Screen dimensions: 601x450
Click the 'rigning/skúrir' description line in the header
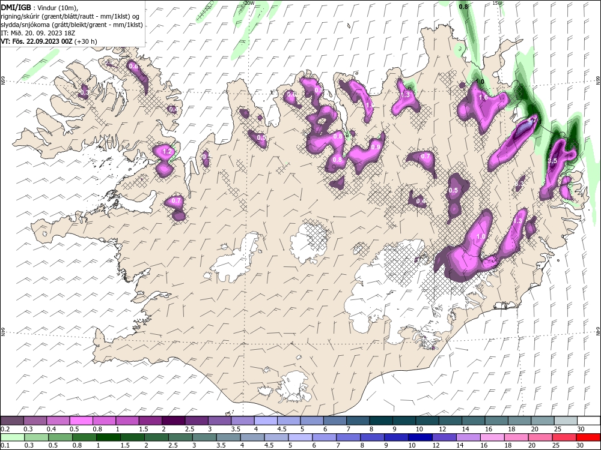(x=69, y=16)
